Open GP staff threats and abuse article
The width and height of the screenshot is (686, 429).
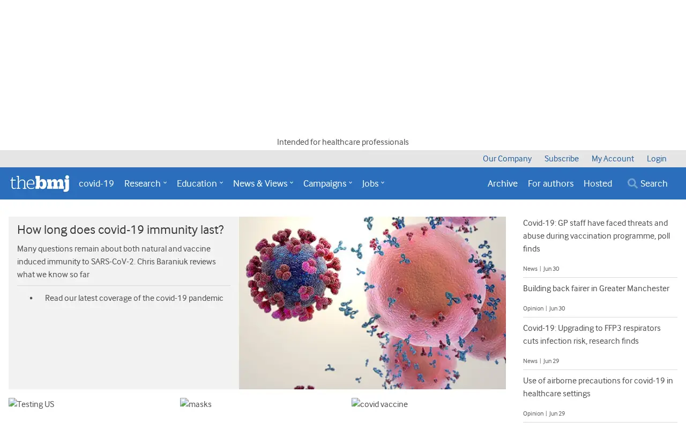coord(596,236)
